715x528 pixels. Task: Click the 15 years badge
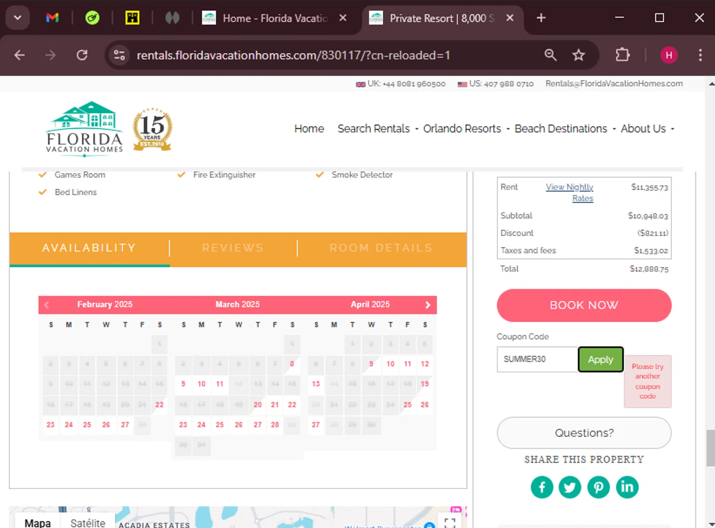point(152,130)
